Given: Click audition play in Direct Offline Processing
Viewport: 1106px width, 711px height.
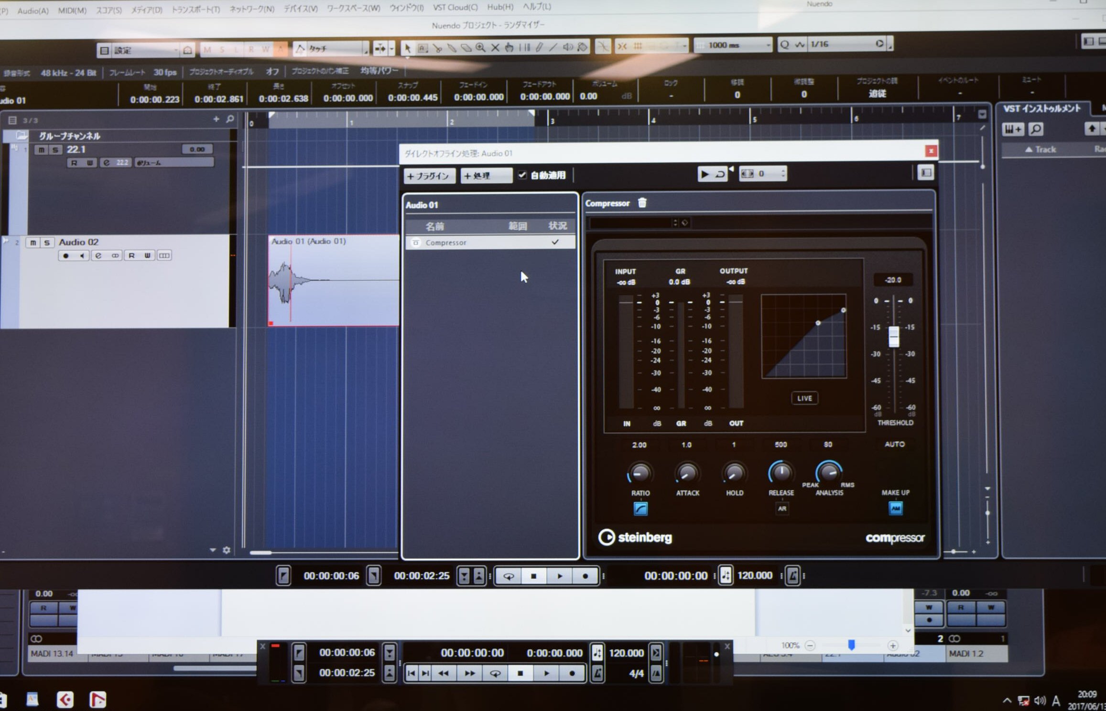Looking at the screenshot, I should click(705, 174).
